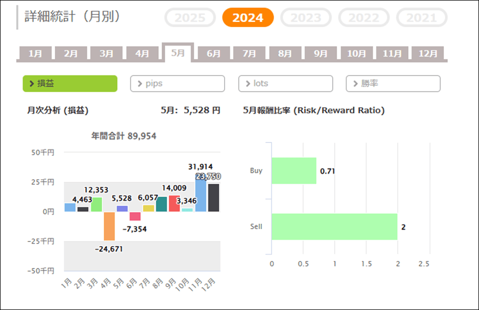Show the lots analysis
The image size is (479, 310).
[x=286, y=83]
